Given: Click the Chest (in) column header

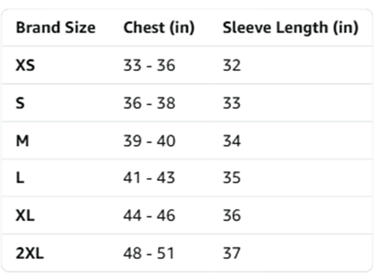Looking at the screenshot, I should pos(159,28).
